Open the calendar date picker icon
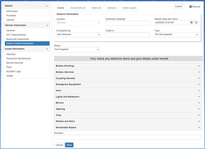 pos(192,23)
